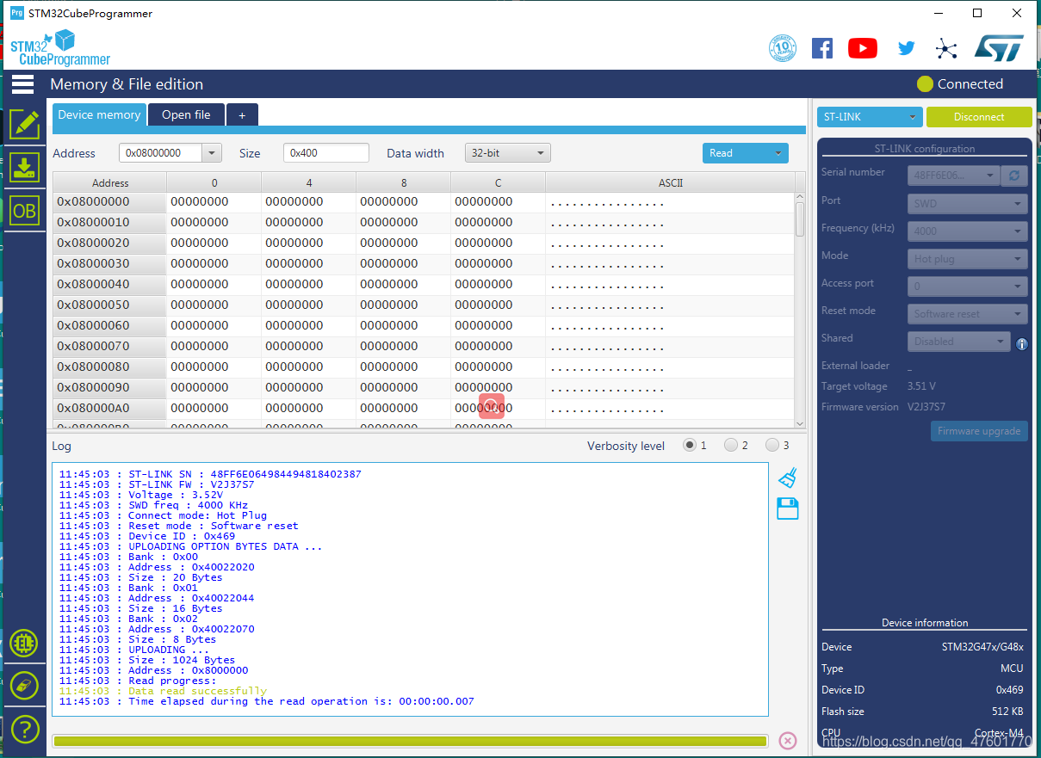Switch to the Device memory tab
1041x758 pixels.
pyautogui.click(x=99, y=114)
